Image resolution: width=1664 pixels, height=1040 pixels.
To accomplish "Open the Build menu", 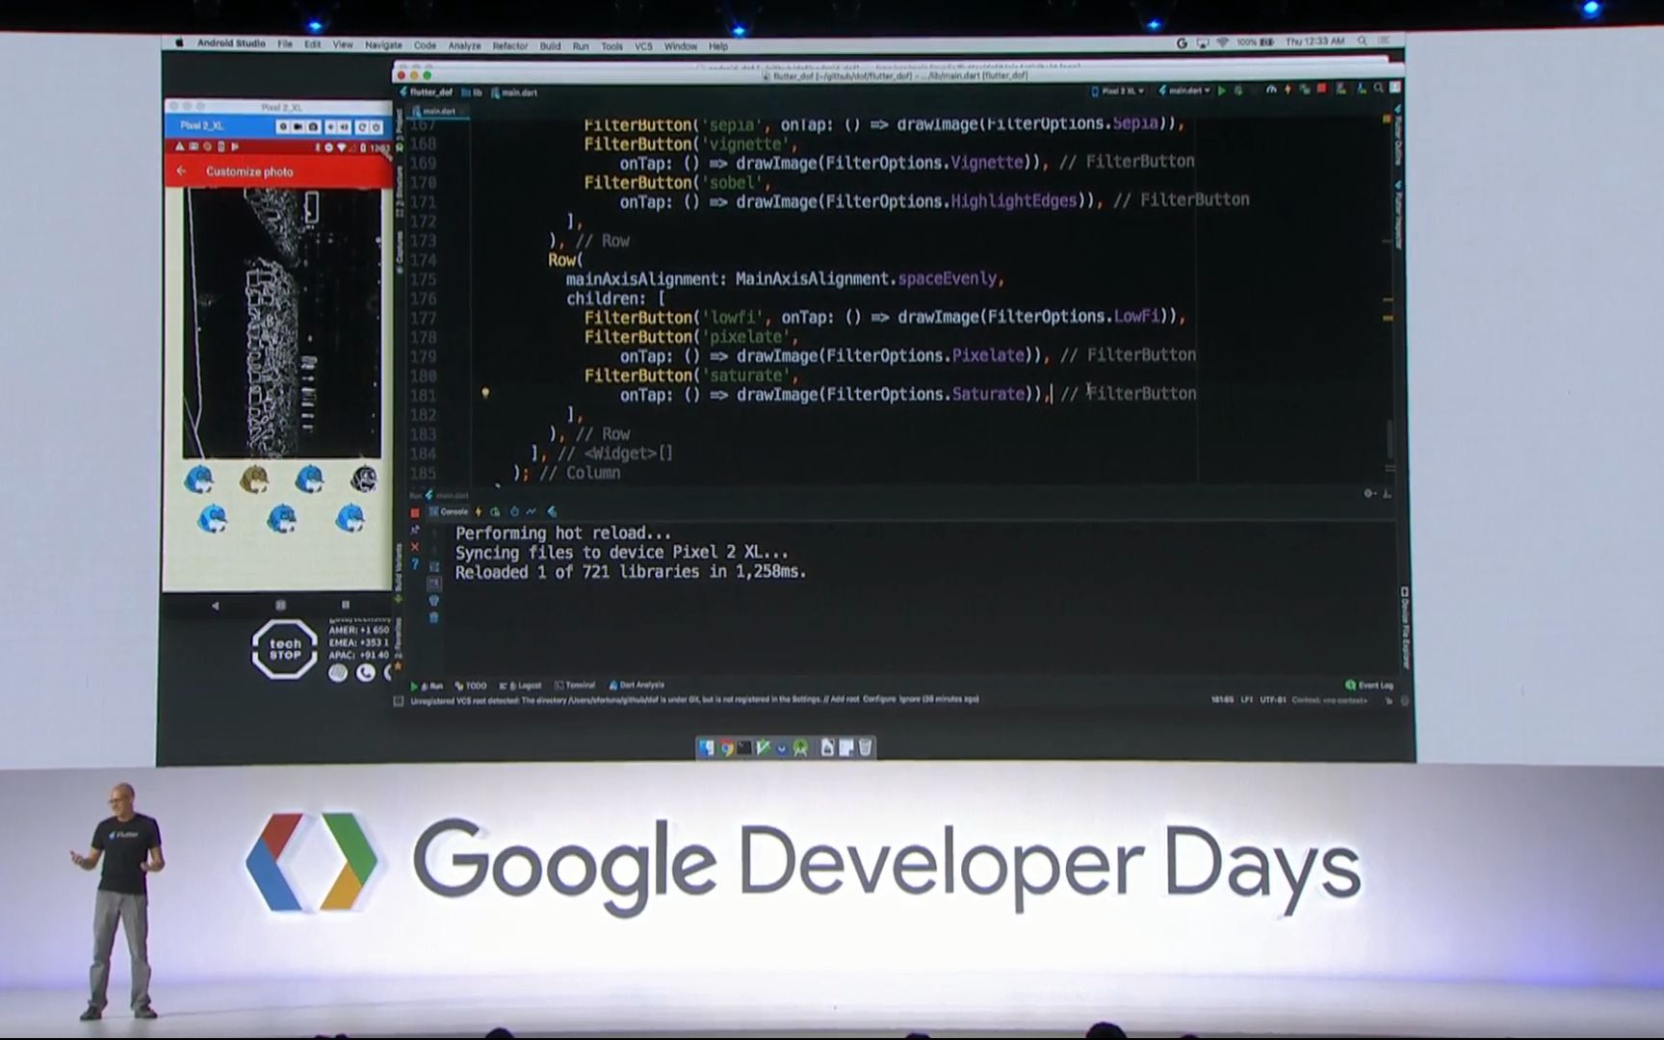I will [x=550, y=45].
